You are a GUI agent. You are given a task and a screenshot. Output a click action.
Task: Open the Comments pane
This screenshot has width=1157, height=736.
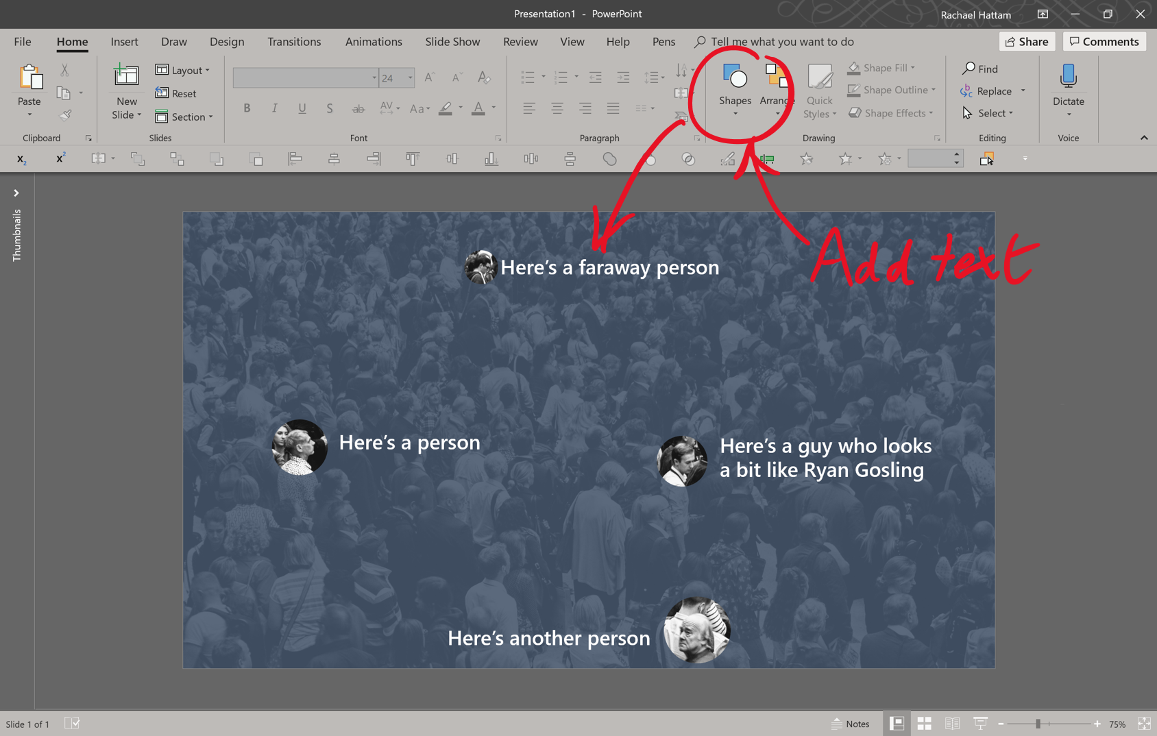tap(1104, 42)
